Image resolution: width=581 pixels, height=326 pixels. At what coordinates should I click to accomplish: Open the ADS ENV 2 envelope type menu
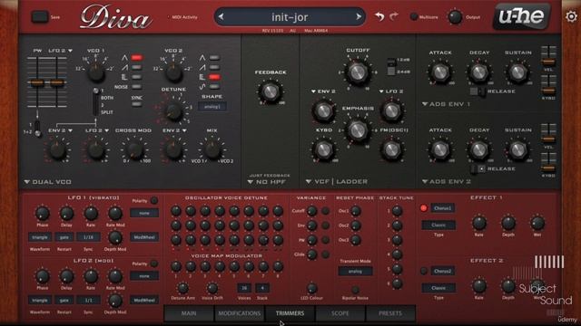point(446,181)
